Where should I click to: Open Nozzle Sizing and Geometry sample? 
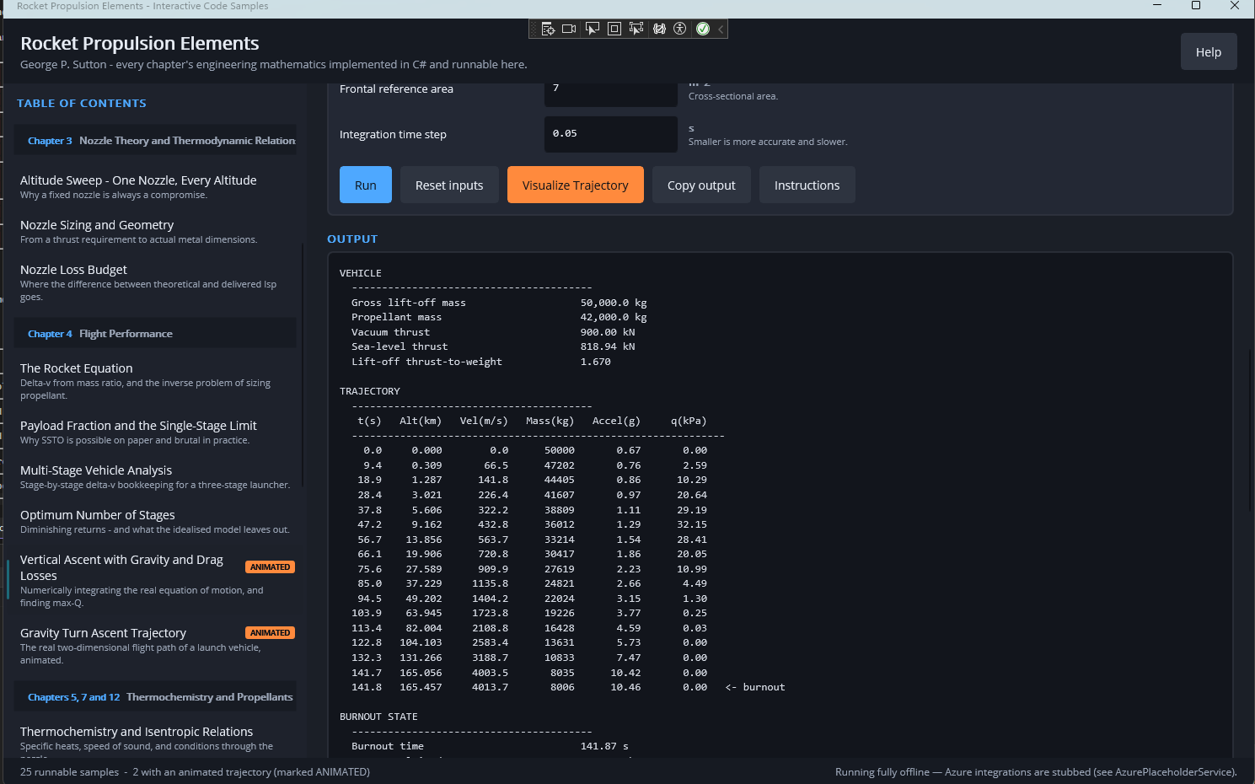(x=155, y=232)
